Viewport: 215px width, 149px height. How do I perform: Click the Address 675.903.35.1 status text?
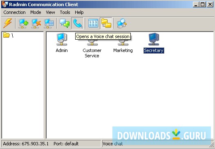point(26,144)
